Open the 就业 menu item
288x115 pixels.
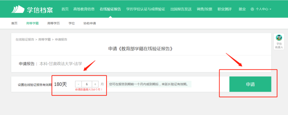tap(242, 9)
